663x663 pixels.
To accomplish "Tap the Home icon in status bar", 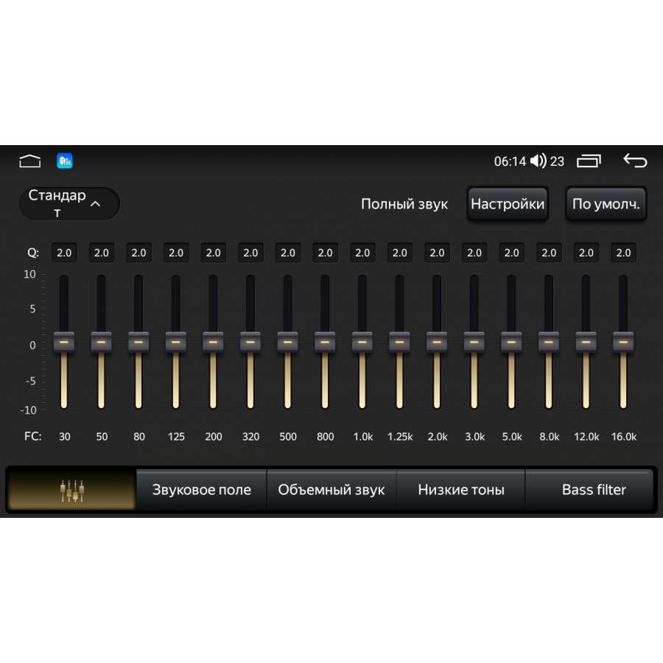I will (x=29, y=161).
